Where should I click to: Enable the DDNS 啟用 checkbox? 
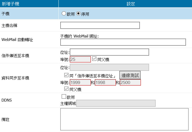pos(64,97)
